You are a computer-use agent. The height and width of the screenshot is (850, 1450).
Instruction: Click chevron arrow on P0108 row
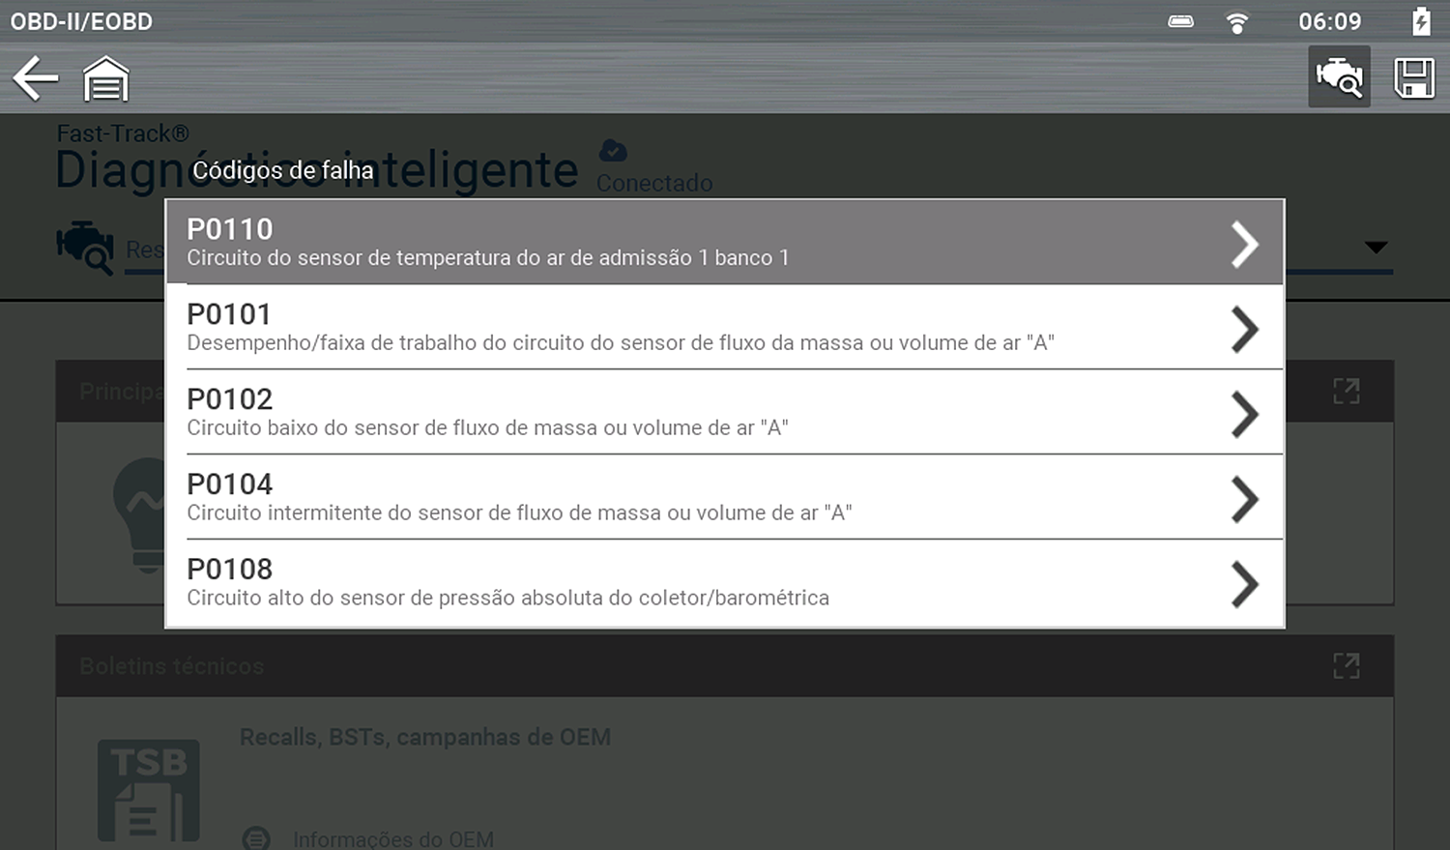1244,583
